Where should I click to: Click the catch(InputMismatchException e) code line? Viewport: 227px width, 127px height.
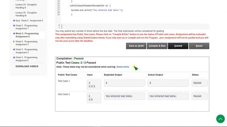(90, 6)
